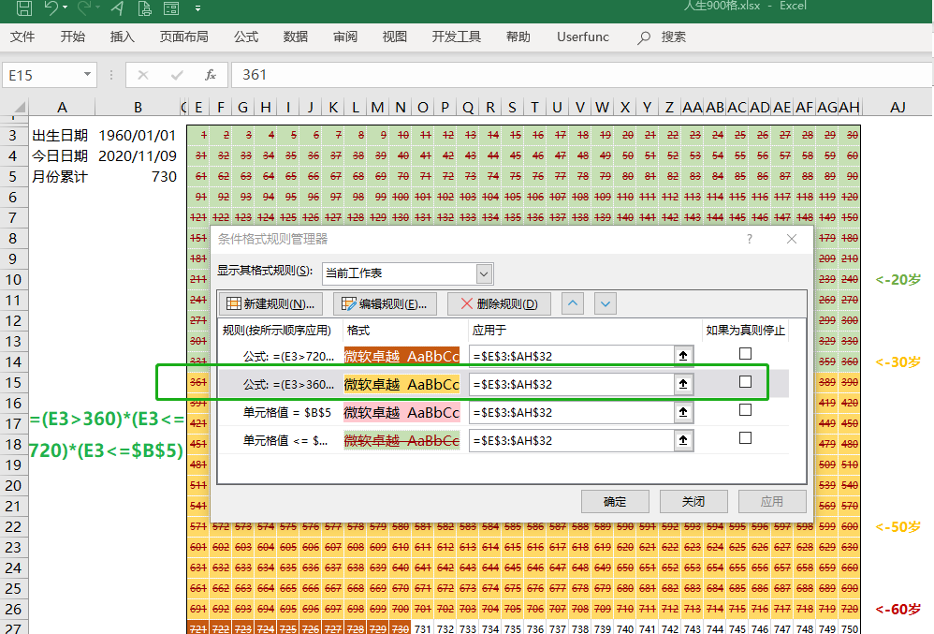The width and height of the screenshot is (934, 634).
Task: Open the 帮助 ribbon tab
Action: point(518,37)
